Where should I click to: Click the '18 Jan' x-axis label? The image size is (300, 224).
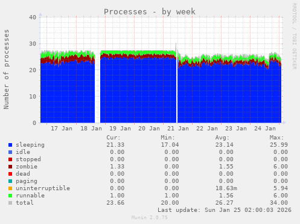click(91, 129)
